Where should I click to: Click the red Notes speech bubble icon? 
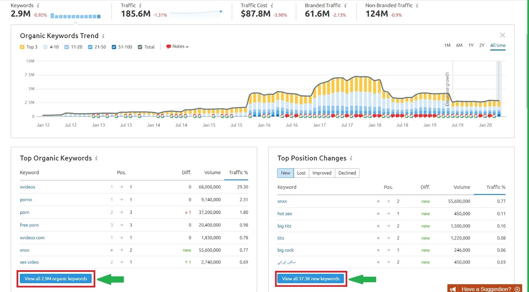pos(169,47)
